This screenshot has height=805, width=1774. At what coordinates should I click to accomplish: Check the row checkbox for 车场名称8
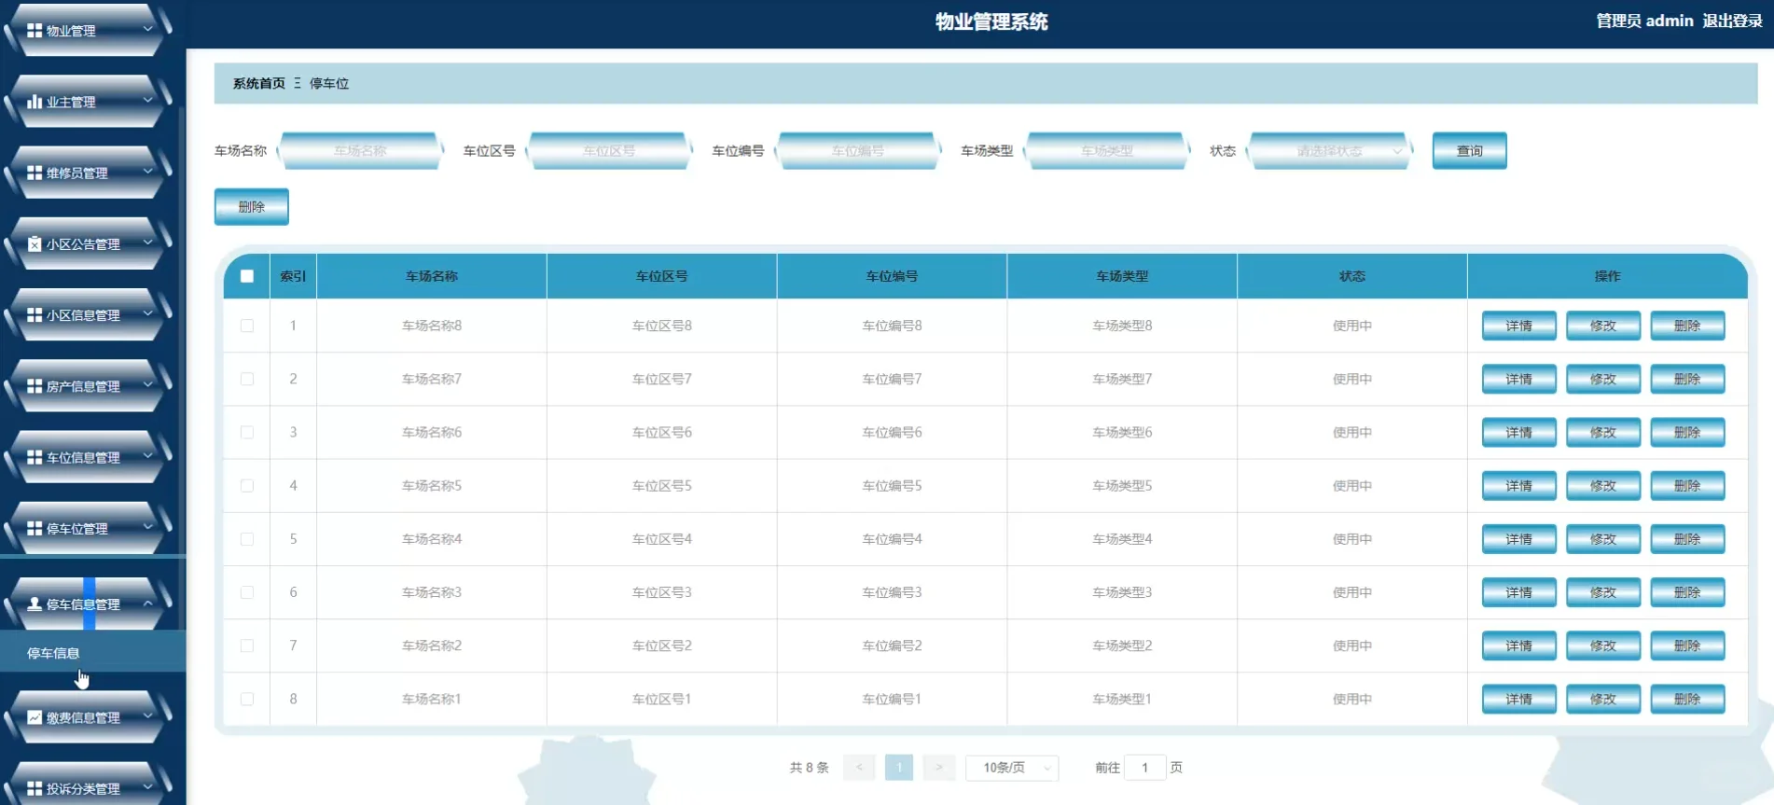[x=247, y=326]
